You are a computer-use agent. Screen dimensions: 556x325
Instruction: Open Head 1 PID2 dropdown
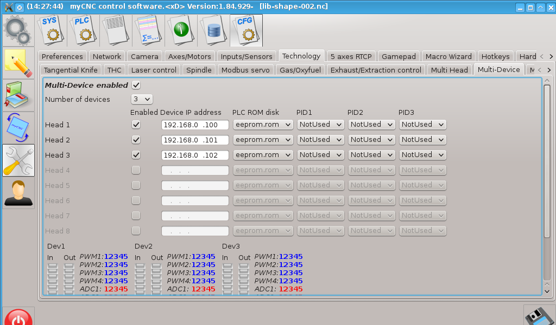[371, 125]
